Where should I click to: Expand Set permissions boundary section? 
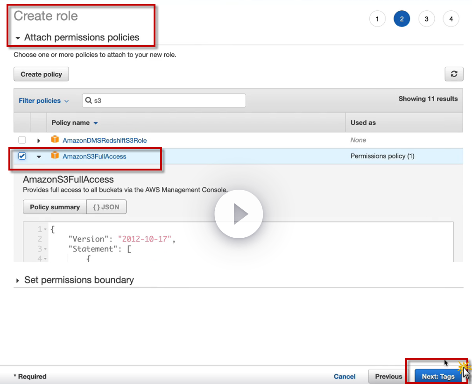tap(17, 281)
